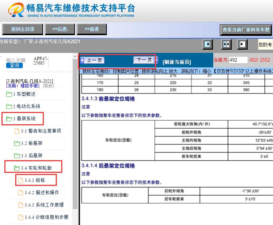The width and height of the screenshot is (273, 225).
Task: Click table cell 前轮最大转角(内/外)
Action: click(x=192, y=124)
